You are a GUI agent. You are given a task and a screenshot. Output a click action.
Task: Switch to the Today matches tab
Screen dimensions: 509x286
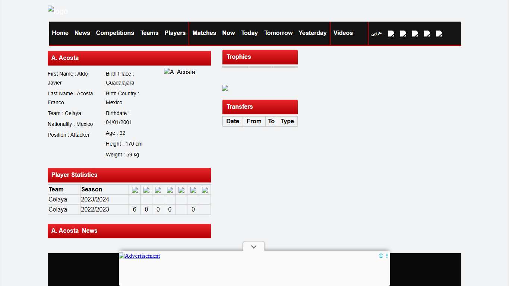click(249, 33)
